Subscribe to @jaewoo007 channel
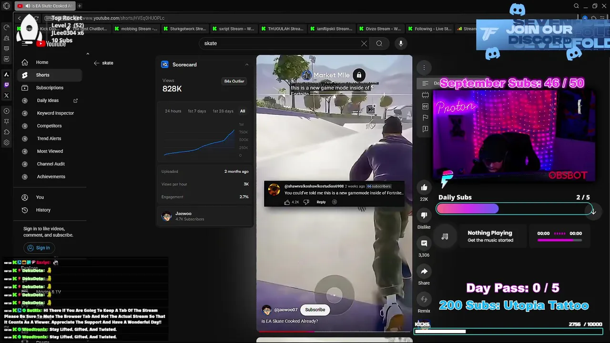 315,310
